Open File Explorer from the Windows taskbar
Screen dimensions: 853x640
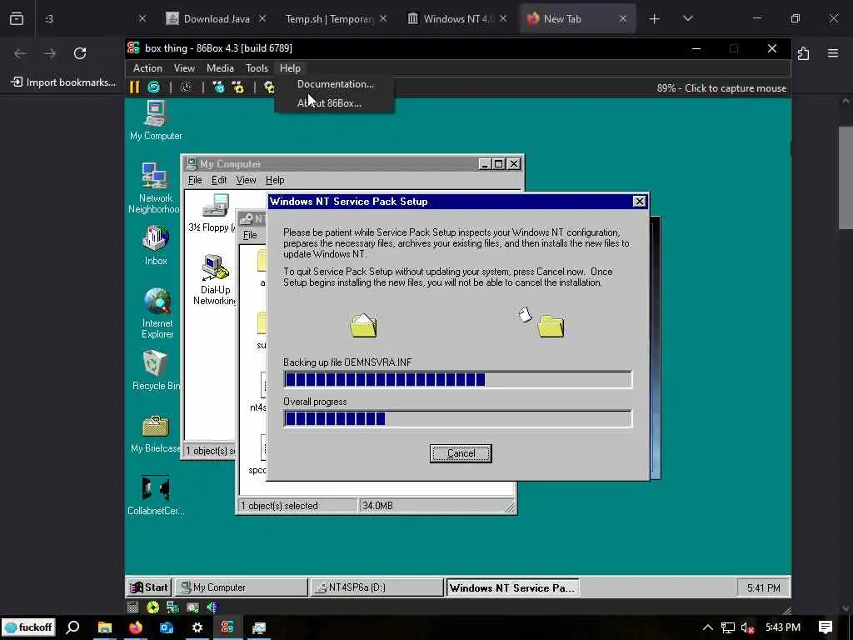104,627
